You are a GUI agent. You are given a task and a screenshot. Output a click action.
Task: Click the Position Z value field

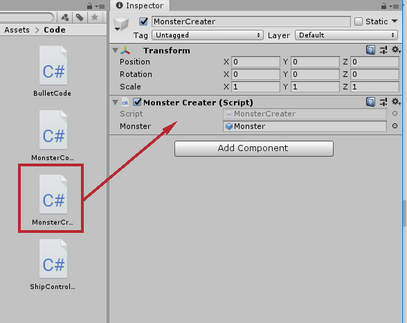(x=374, y=62)
